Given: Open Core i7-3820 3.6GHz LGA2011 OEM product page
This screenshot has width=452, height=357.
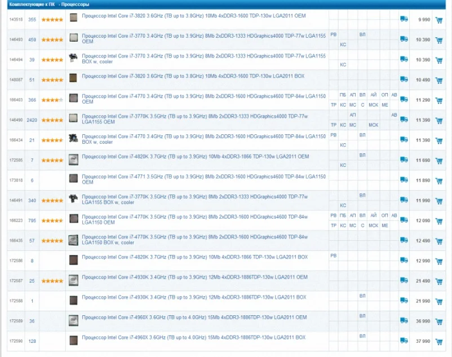Looking at the screenshot, I should (x=194, y=16).
